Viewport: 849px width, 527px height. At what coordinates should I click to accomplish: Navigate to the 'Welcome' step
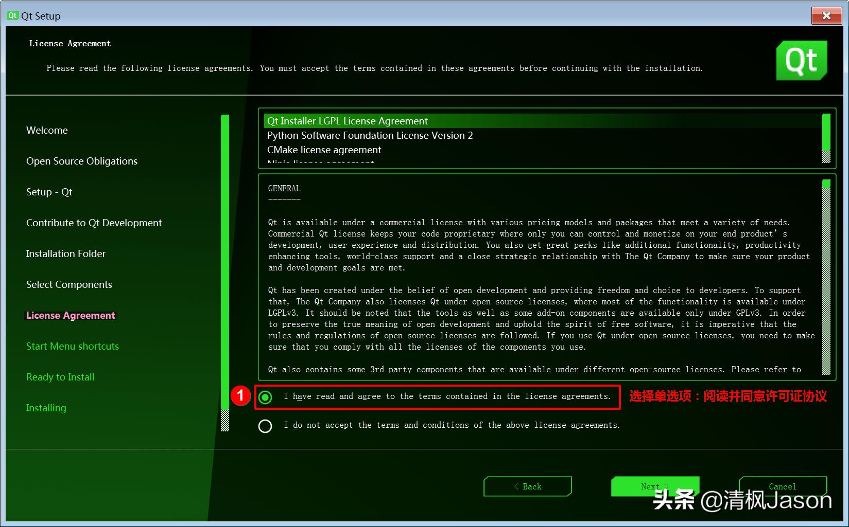(x=47, y=130)
